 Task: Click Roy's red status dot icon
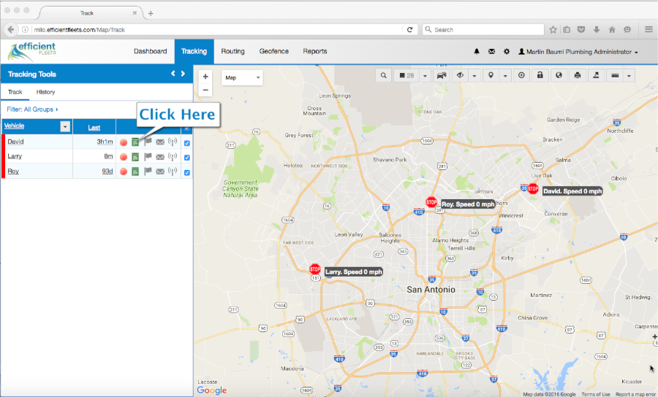(x=124, y=171)
